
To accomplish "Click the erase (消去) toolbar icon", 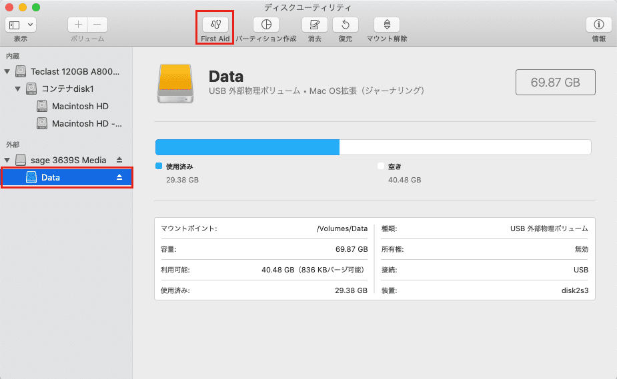I will tap(314, 25).
